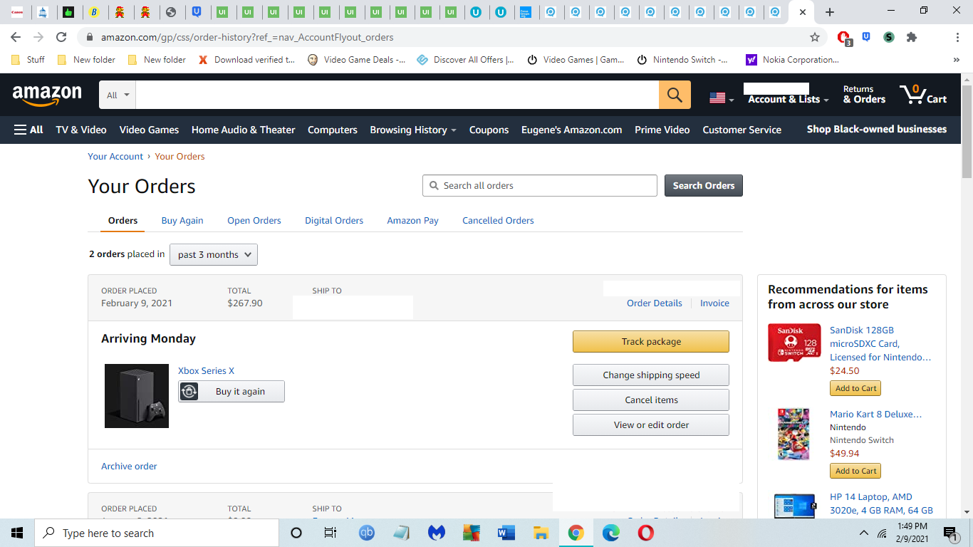Open the Amazon Pay tab
Screen dimensions: 973x547
pos(413,221)
